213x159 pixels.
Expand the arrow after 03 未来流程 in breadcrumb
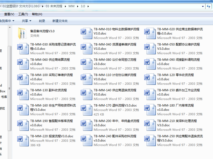click(65, 6)
